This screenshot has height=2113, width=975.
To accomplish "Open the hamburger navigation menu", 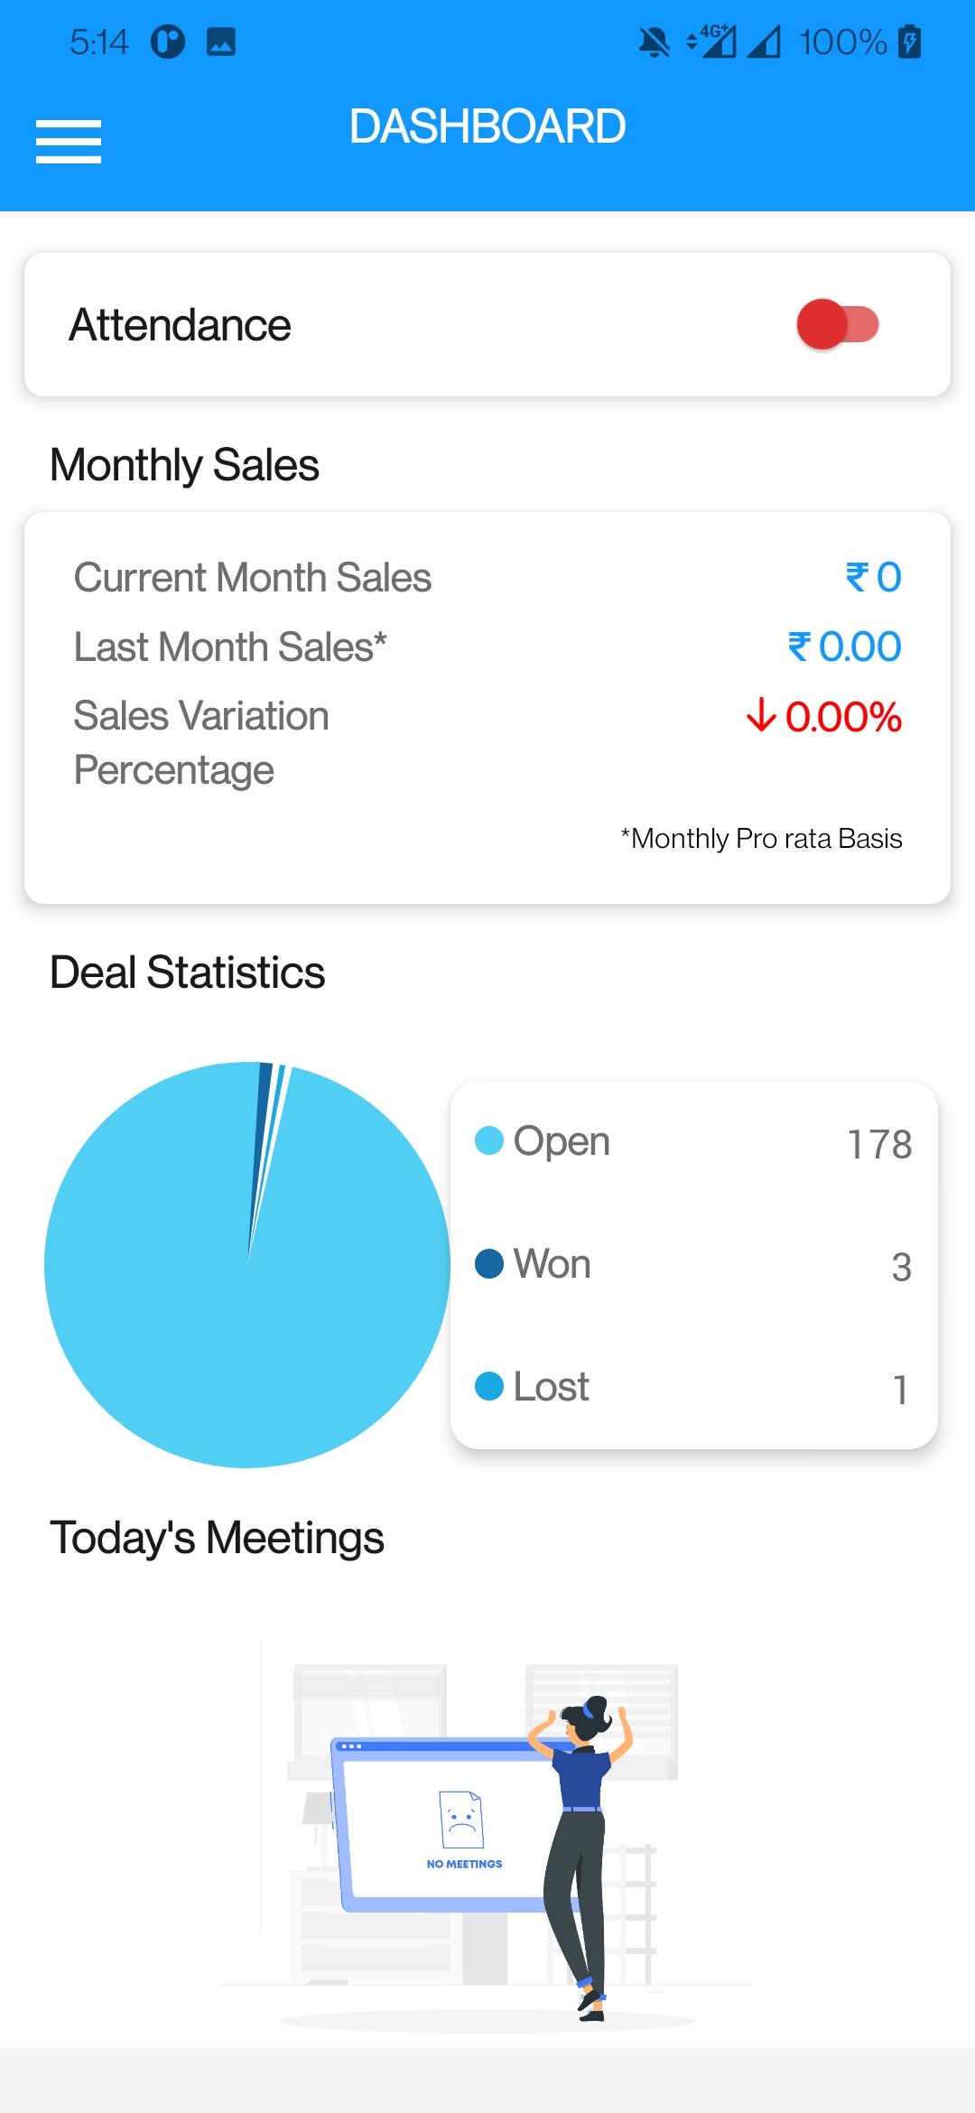I will tap(69, 142).
